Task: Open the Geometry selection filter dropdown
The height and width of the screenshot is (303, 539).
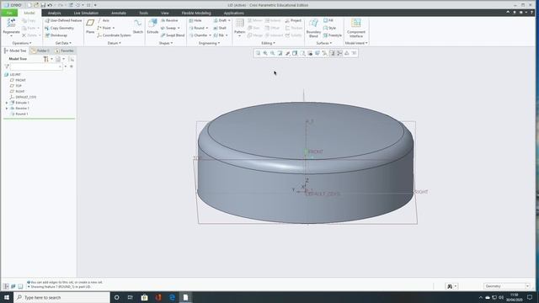Action: click(x=507, y=286)
